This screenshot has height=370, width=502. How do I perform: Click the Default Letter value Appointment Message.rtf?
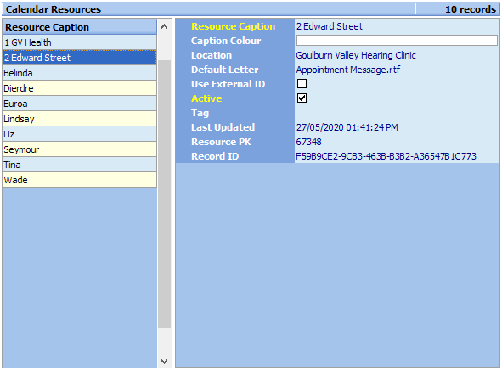click(x=348, y=70)
